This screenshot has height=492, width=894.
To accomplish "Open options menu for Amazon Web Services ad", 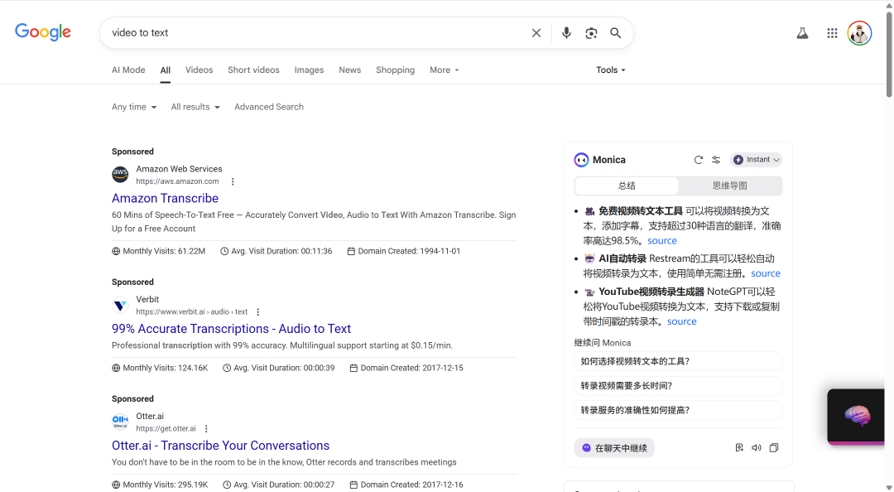I will pos(233,181).
